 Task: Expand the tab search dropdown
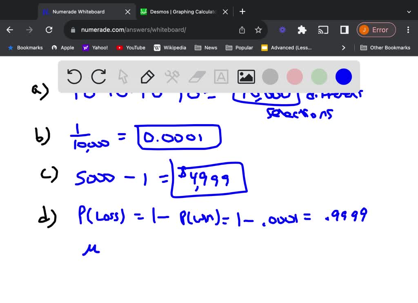click(x=409, y=12)
